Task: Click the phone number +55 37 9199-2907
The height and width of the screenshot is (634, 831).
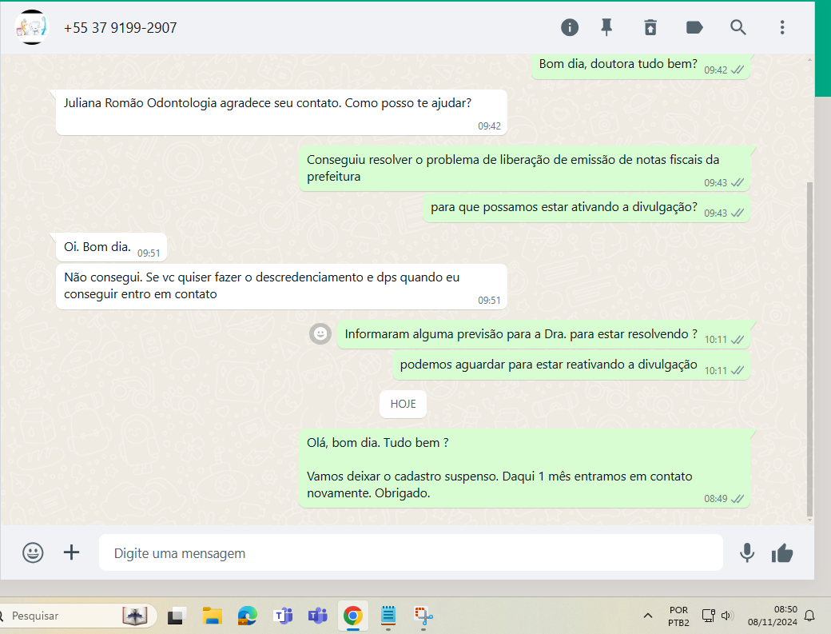Action: pos(121,28)
